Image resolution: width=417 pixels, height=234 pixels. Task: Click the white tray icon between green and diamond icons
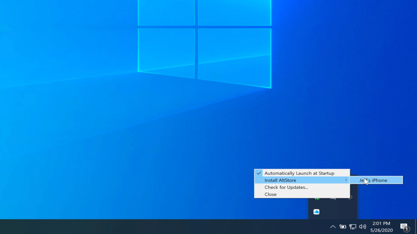[333, 199]
